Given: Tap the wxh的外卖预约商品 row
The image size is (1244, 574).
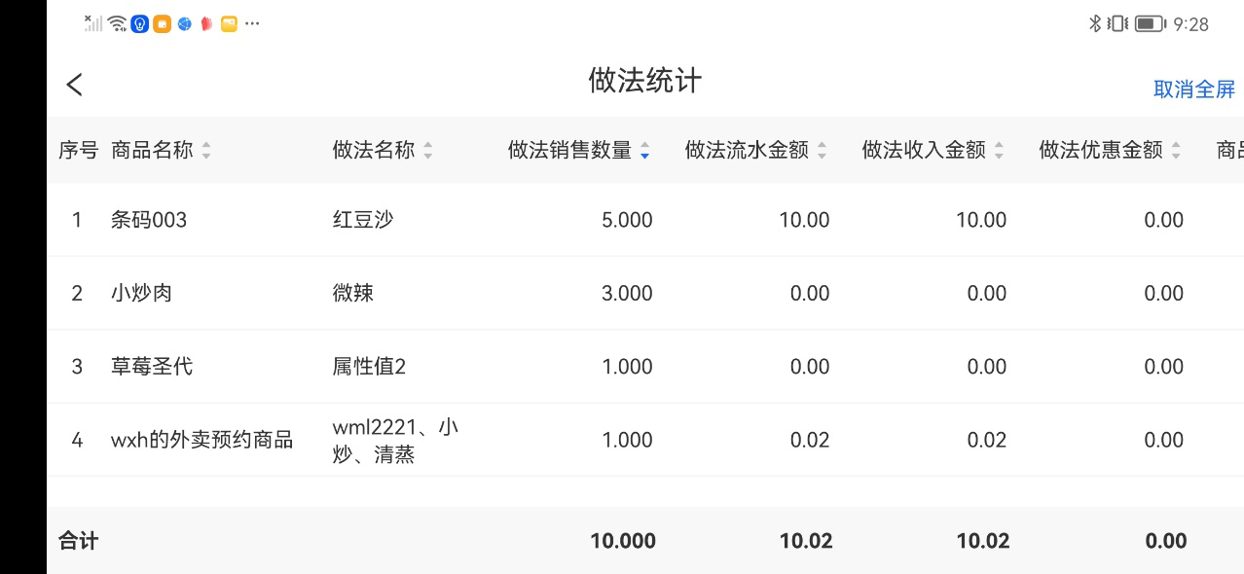Looking at the screenshot, I should [x=201, y=440].
